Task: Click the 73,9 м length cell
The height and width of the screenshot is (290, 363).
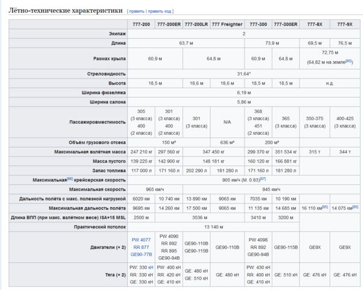Action: tap(272, 43)
